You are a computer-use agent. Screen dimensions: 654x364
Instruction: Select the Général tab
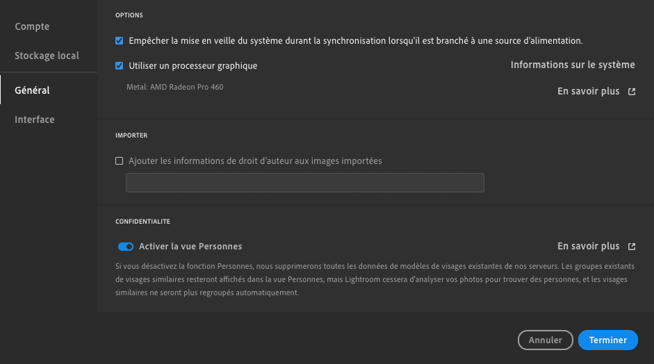(32, 90)
